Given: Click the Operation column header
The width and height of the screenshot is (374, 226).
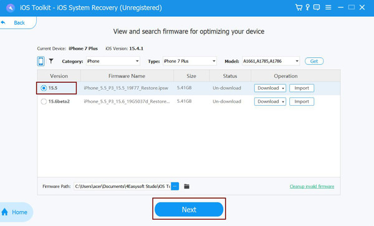Looking at the screenshot, I should (285, 76).
